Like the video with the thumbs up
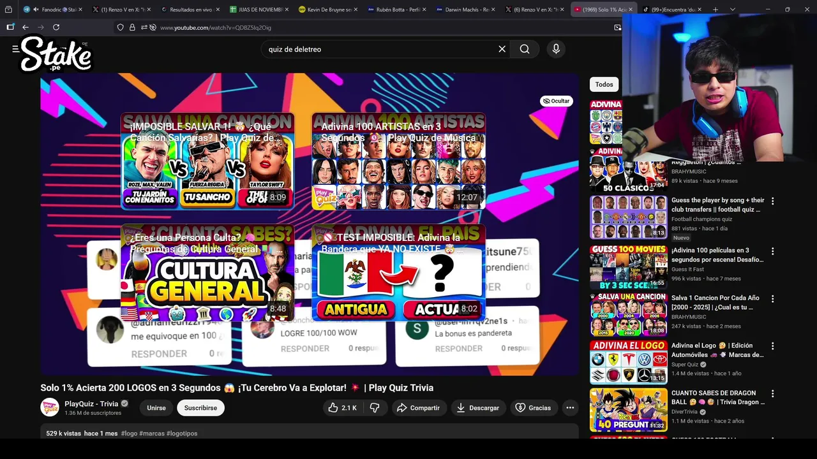 [x=342, y=408]
